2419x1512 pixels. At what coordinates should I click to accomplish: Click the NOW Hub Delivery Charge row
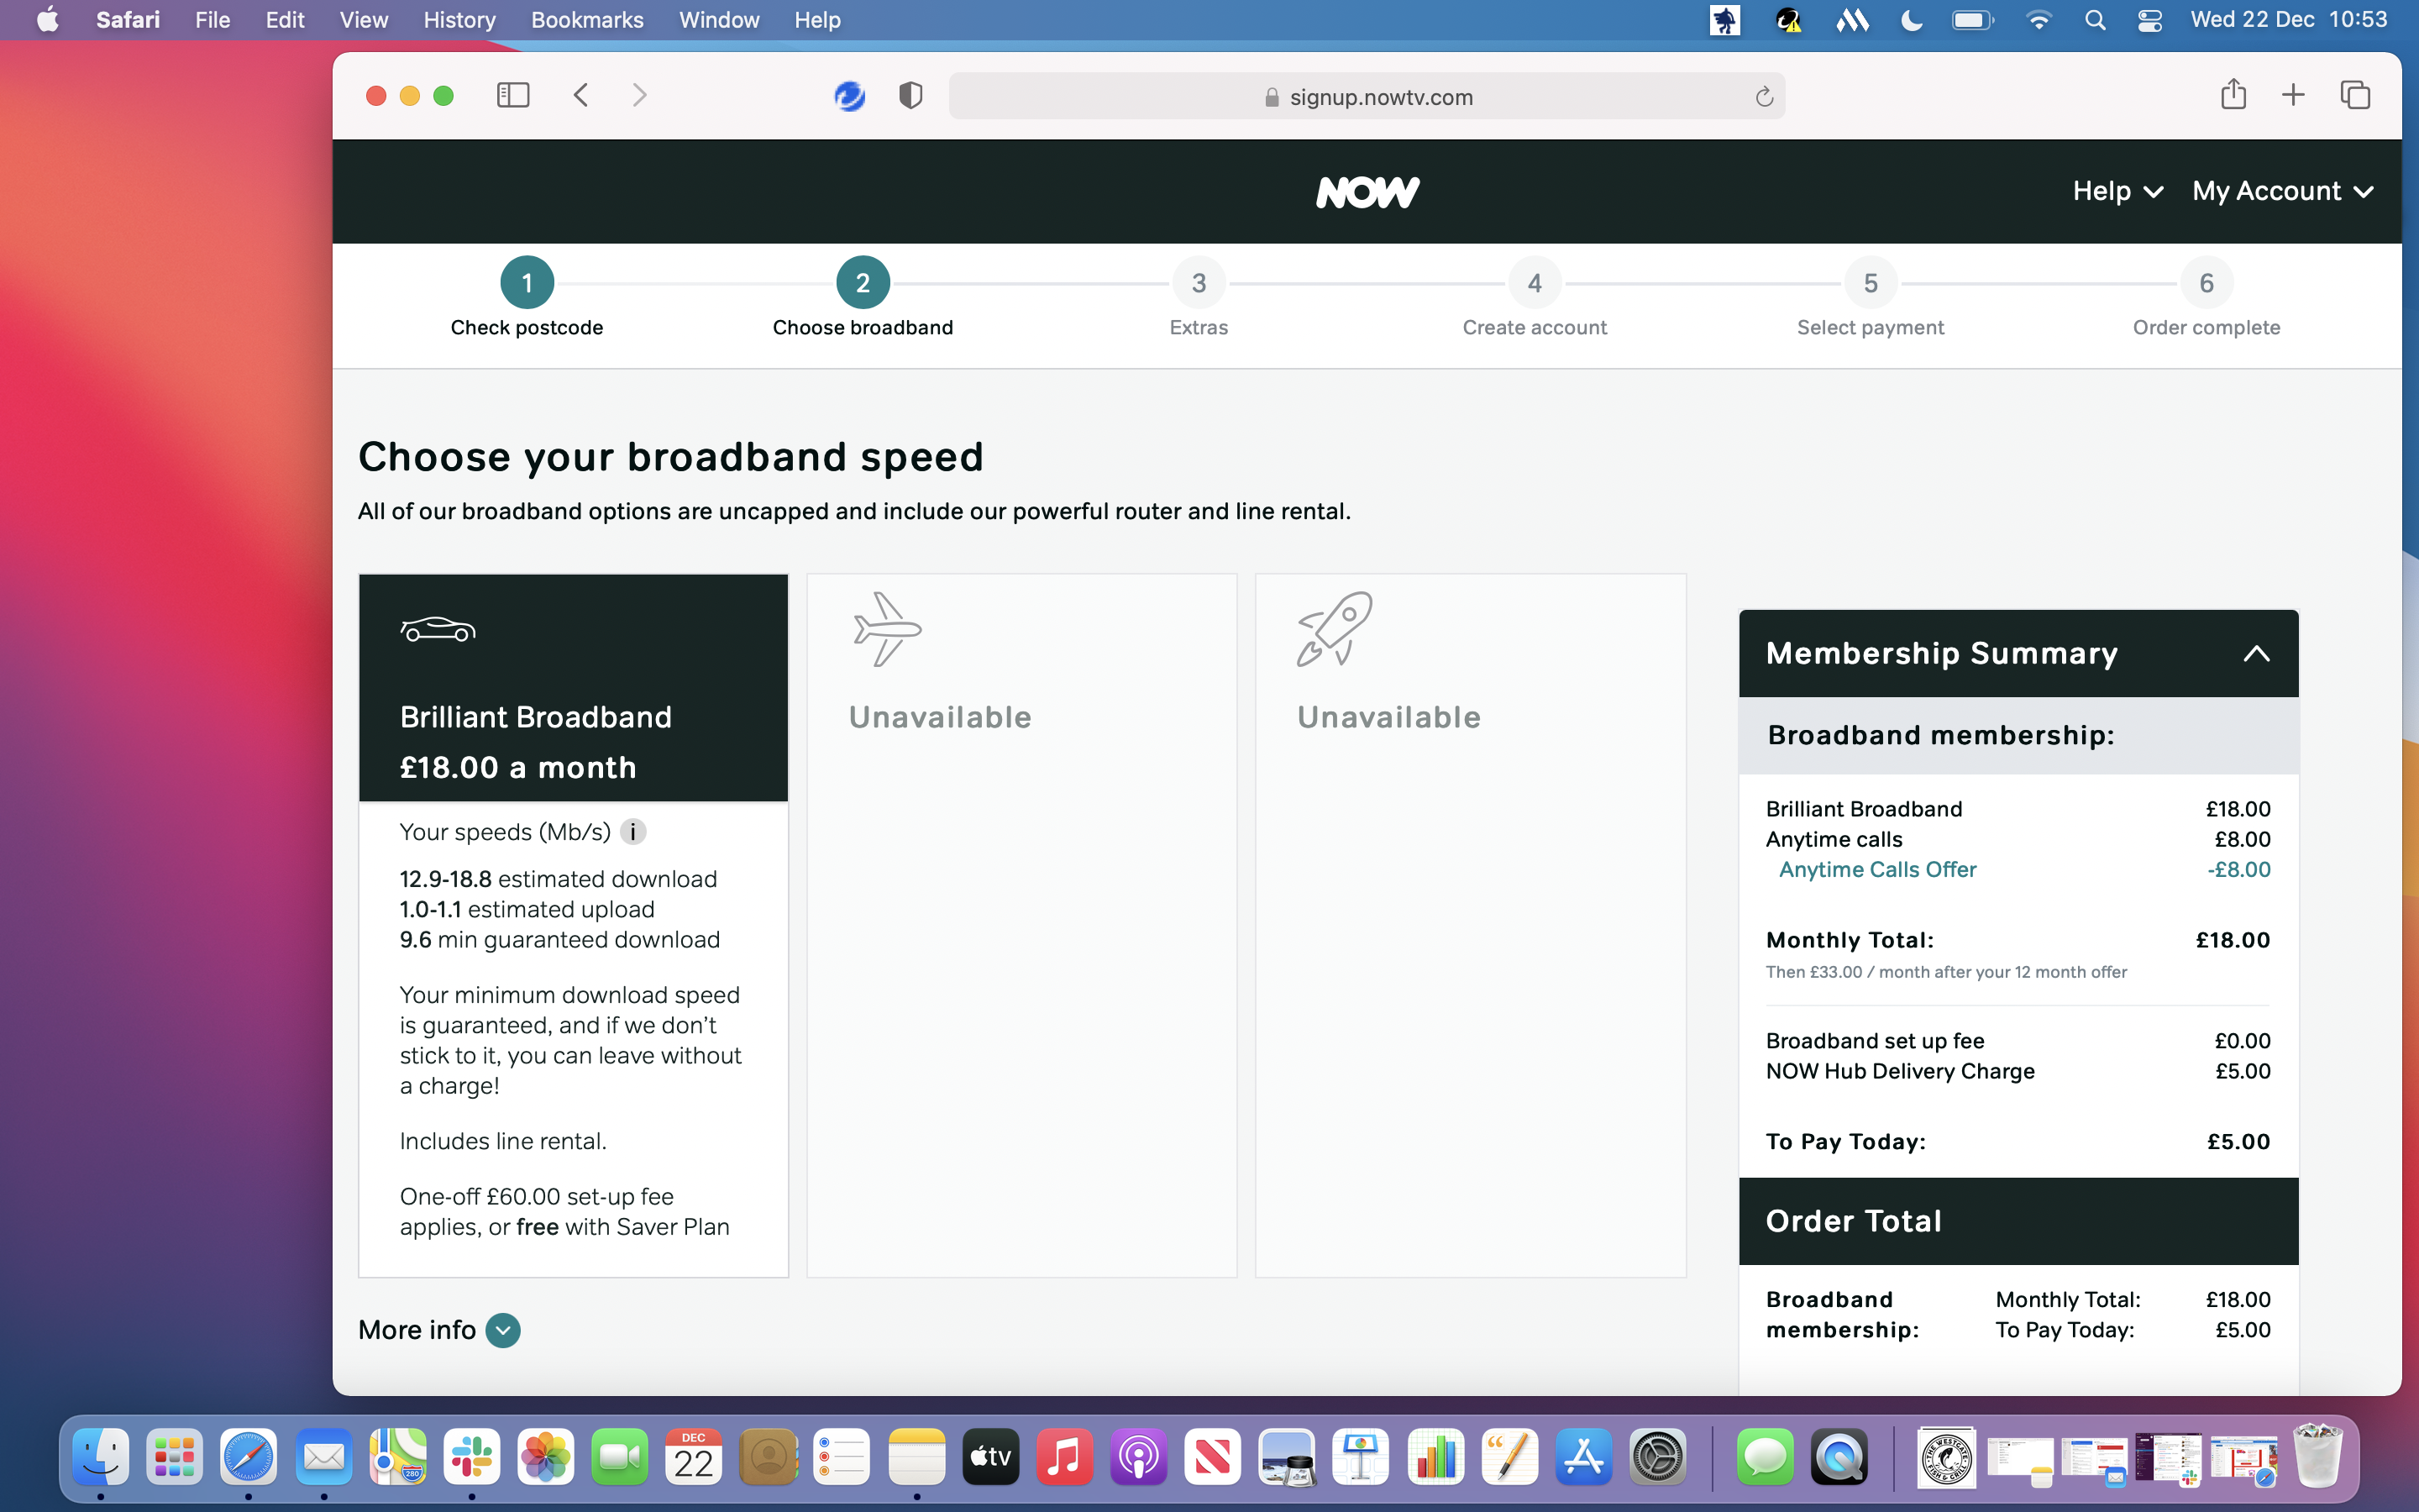[x=2018, y=1071]
